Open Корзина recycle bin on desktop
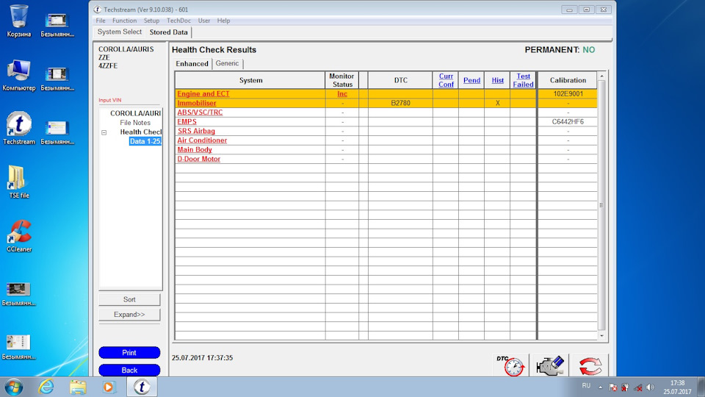Image resolution: width=705 pixels, height=397 pixels. (x=19, y=21)
